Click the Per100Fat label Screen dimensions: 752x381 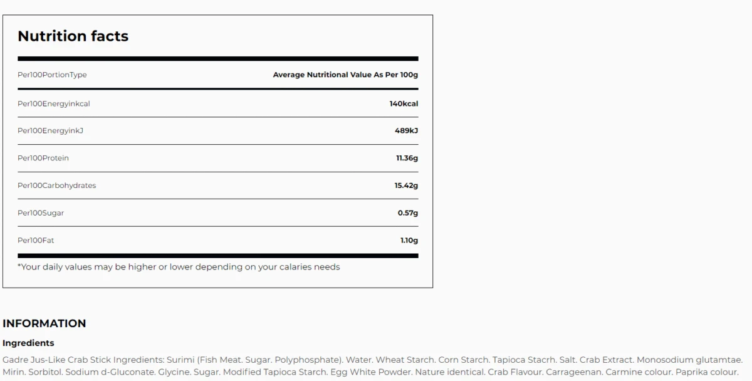pos(36,241)
